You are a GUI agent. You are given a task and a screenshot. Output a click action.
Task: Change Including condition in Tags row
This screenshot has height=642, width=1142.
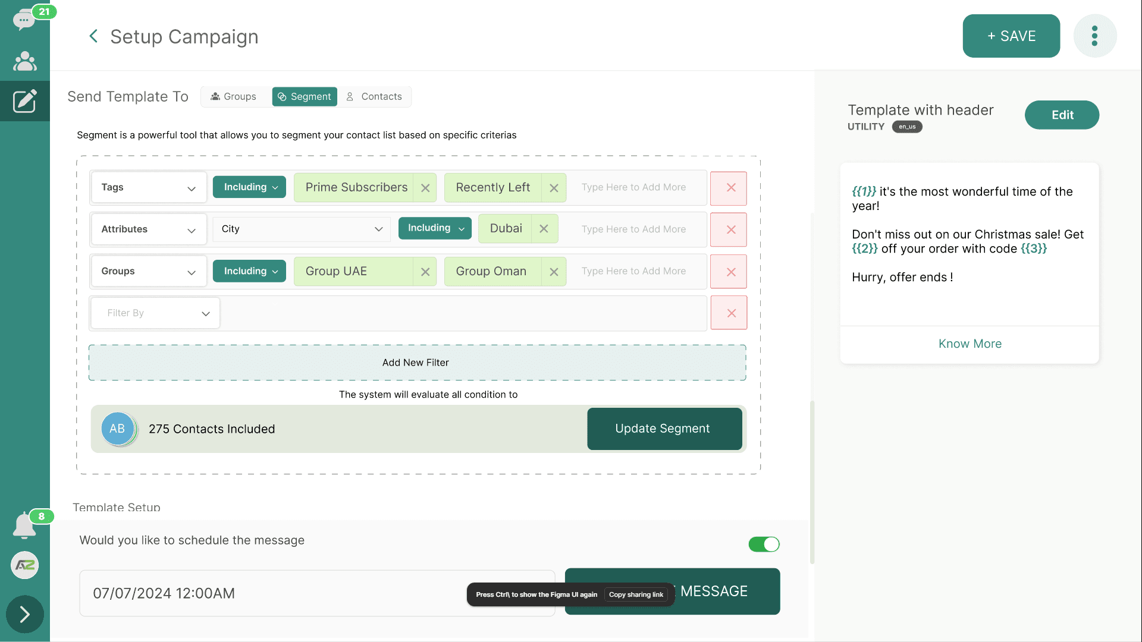249,187
